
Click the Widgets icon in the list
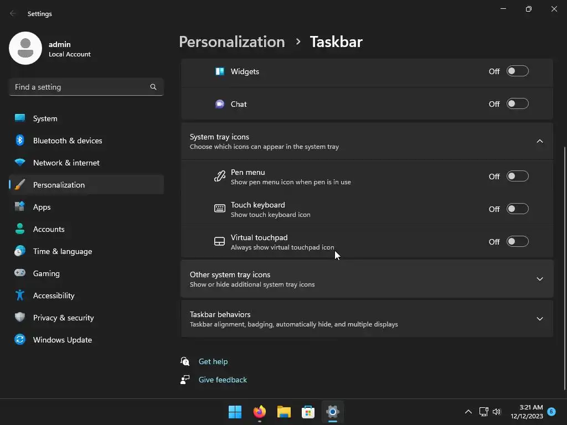click(219, 71)
